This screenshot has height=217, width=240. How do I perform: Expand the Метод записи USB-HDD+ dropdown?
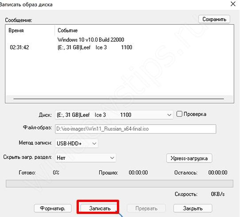[77, 143]
